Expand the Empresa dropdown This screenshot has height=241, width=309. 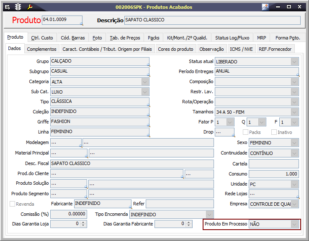coord(294,204)
